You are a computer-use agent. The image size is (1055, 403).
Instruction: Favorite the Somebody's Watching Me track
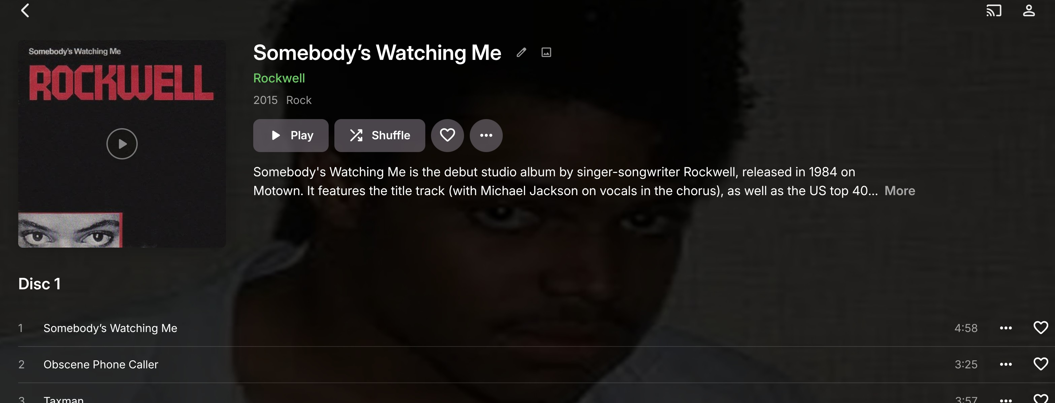[x=1040, y=328]
